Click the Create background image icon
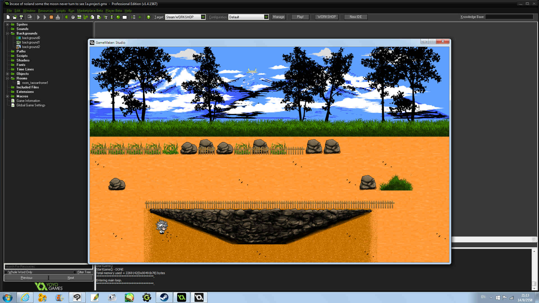The image size is (539, 303). 79,17
